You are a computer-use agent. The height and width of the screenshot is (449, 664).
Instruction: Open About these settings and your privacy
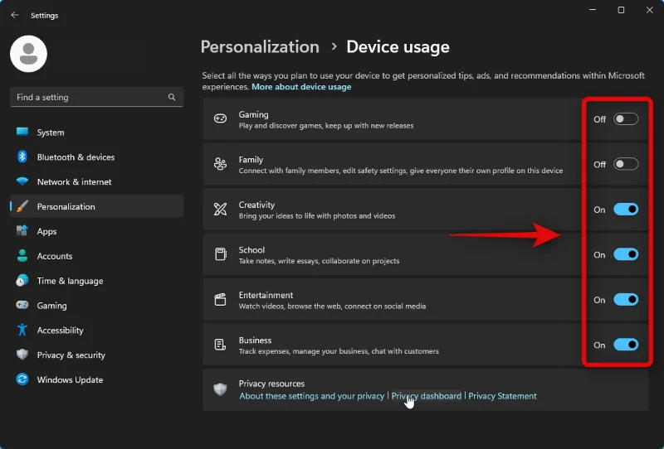pyautogui.click(x=312, y=396)
